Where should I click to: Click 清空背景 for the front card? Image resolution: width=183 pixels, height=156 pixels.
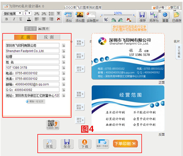click(80, 56)
